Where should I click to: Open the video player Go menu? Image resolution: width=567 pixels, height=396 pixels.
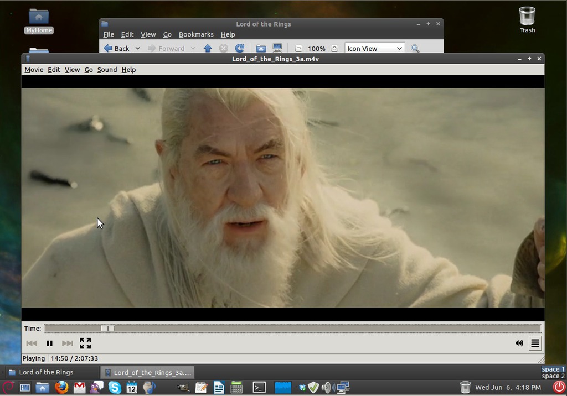pyautogui.click(x=89, y=70)
